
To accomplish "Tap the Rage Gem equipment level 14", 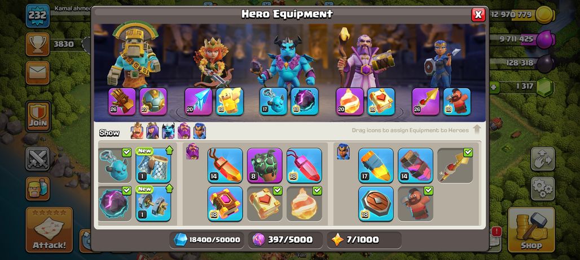I will [x=225, y=165].
